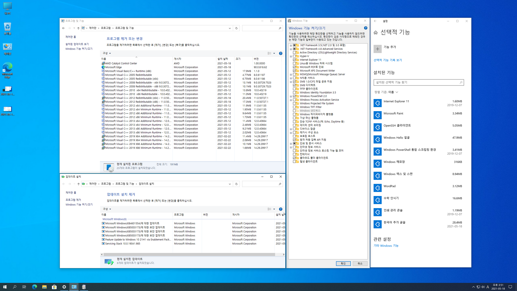
Task: Click refresh icon in Installed Updates window
Action: click(x=236, y=184)
